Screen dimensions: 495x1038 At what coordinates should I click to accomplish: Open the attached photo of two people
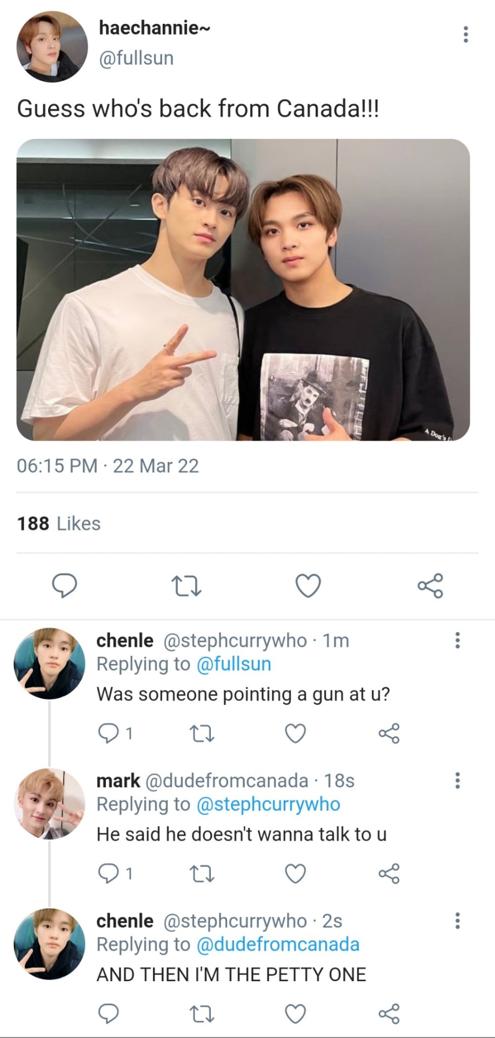click(243, 290)
